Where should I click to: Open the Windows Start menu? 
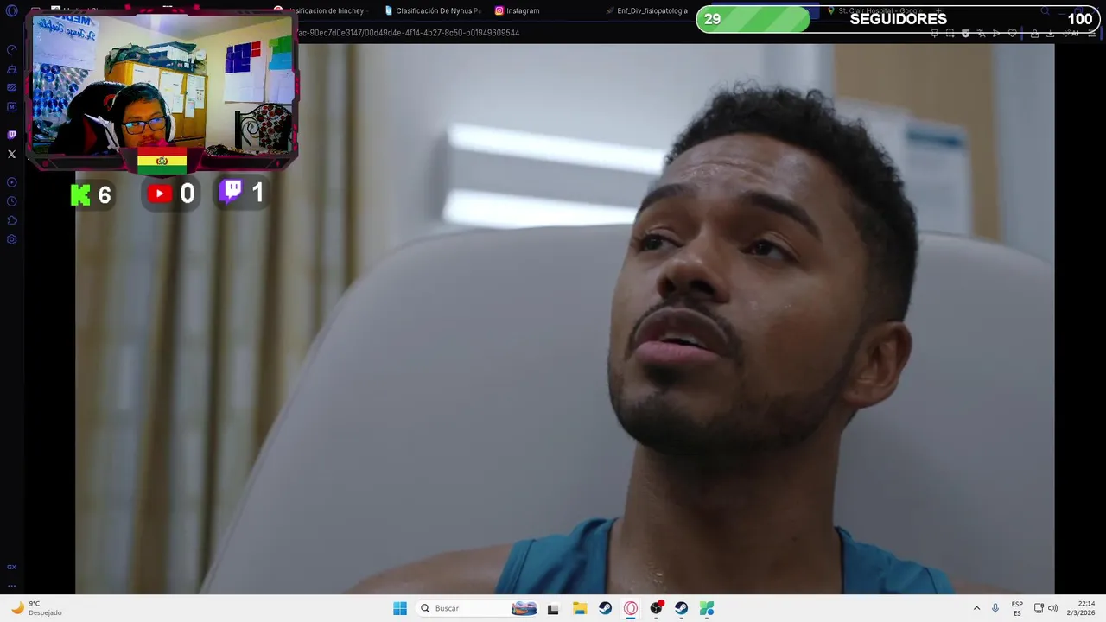[400, 608]
